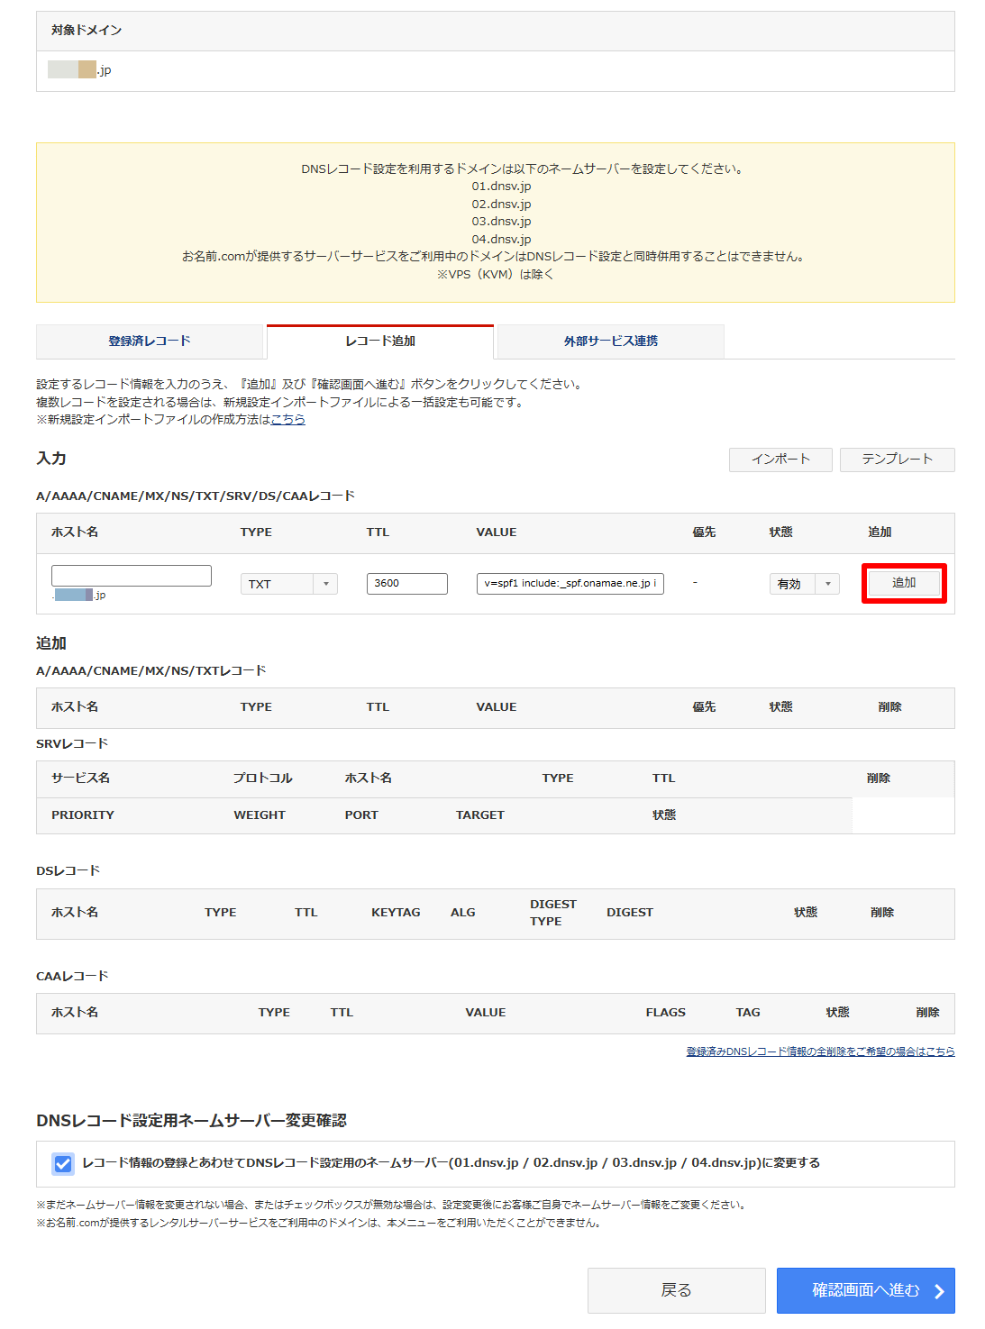This screenshot has height=1329, width=985.
Task: Uncheck the nameserver change checkbox
Action: click(x=63, y=1163)
